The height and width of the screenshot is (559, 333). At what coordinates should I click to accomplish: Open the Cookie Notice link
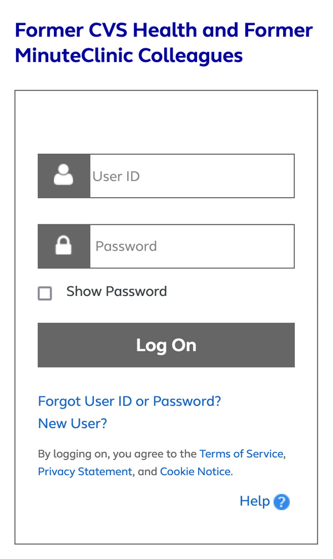pos(195,472)
